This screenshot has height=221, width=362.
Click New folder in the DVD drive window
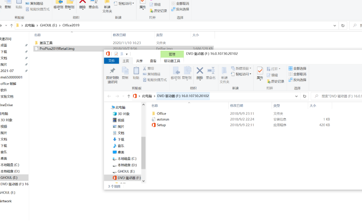pyautogui.click(x=224, y=75)
